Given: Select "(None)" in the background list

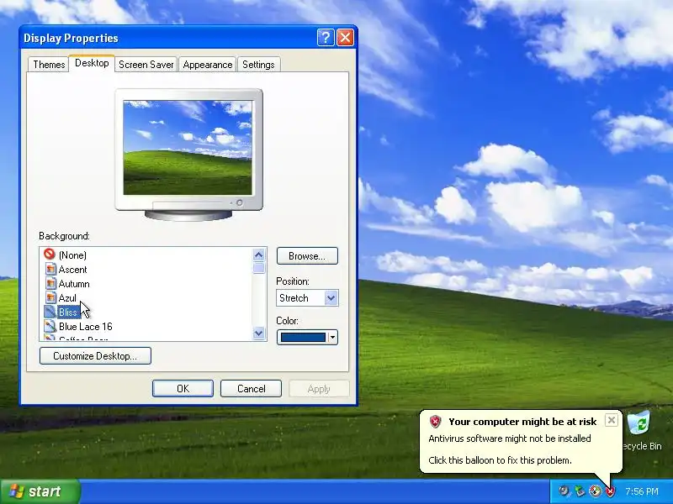Looking at the screenshot, I should [72, 255].
